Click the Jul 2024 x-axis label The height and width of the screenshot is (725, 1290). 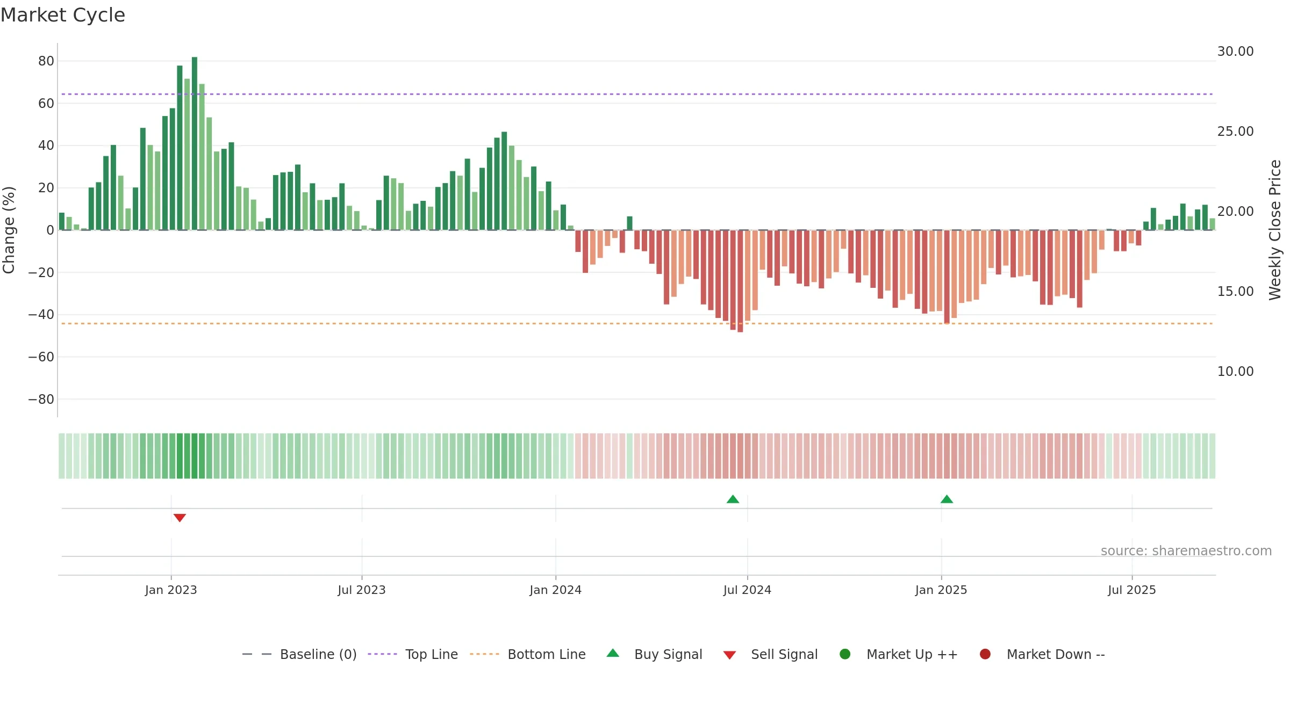pos(747,590)
